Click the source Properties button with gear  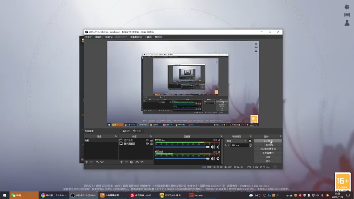[127, 131]
